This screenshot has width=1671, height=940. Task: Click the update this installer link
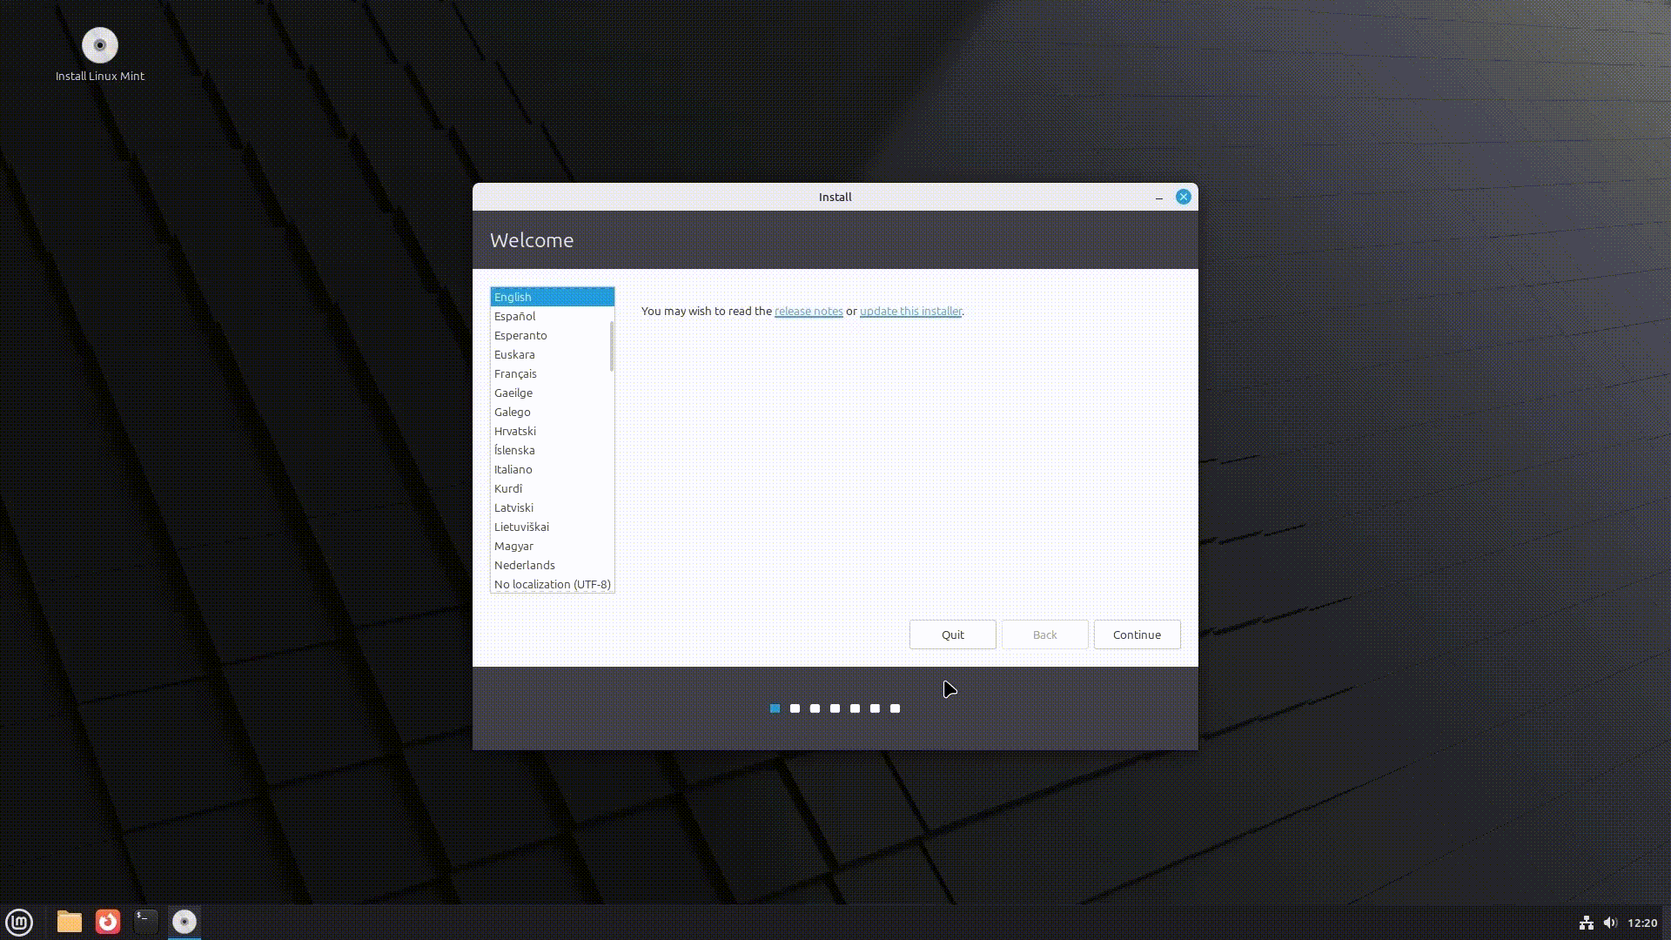click(x=910, y=312)
